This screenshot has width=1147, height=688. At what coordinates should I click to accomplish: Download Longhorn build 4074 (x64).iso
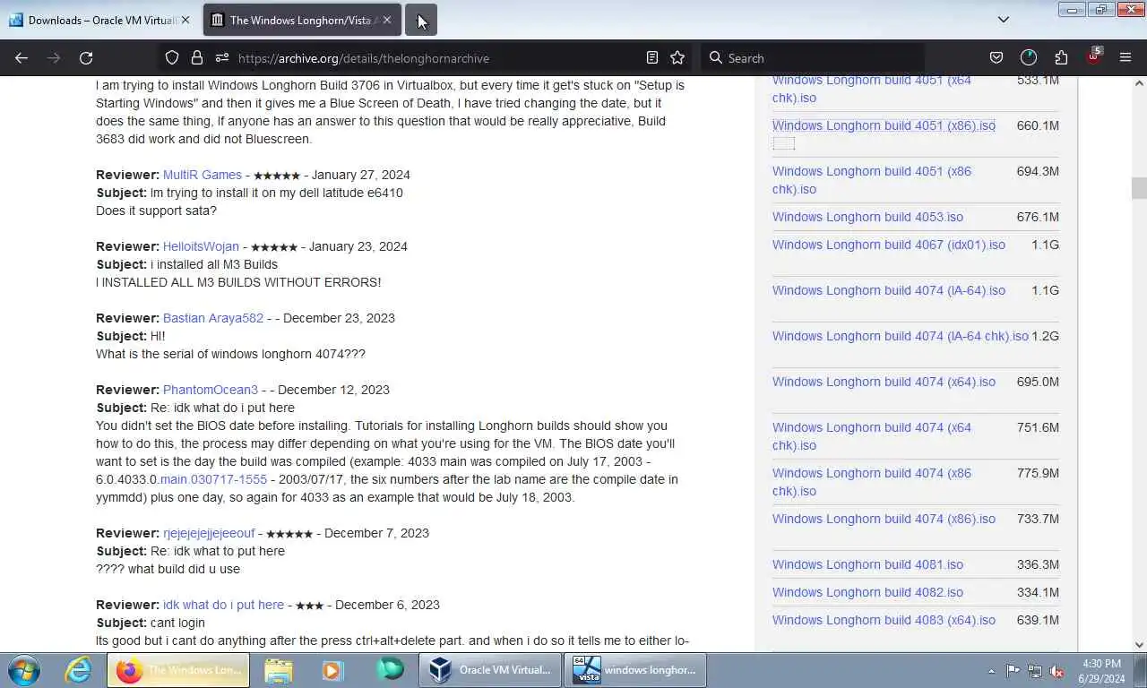coord(884,382)
